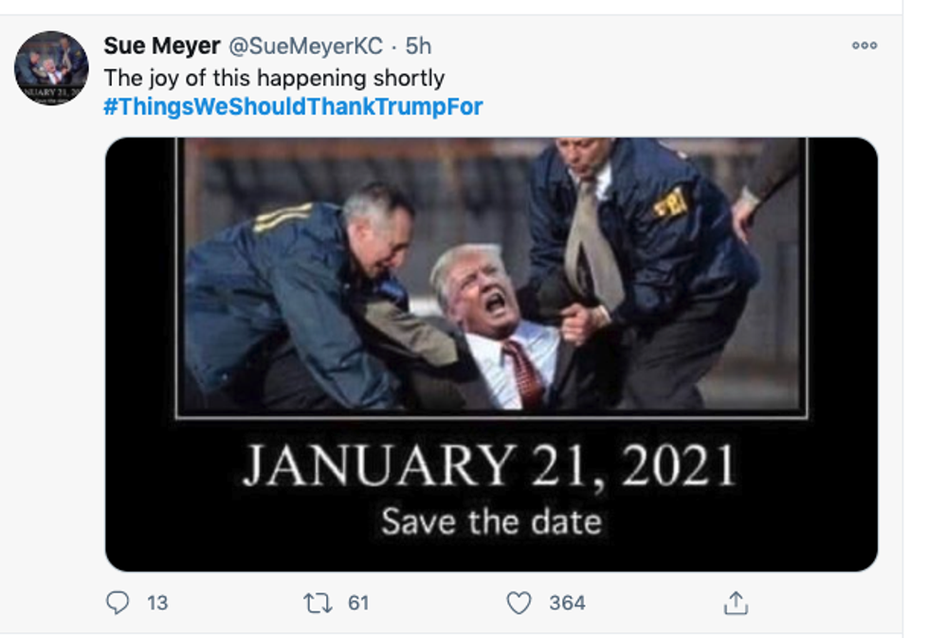Screen dimensions: 929x638
Task: Click the "Save the date" text in the image
Action: tap(491, 521)
